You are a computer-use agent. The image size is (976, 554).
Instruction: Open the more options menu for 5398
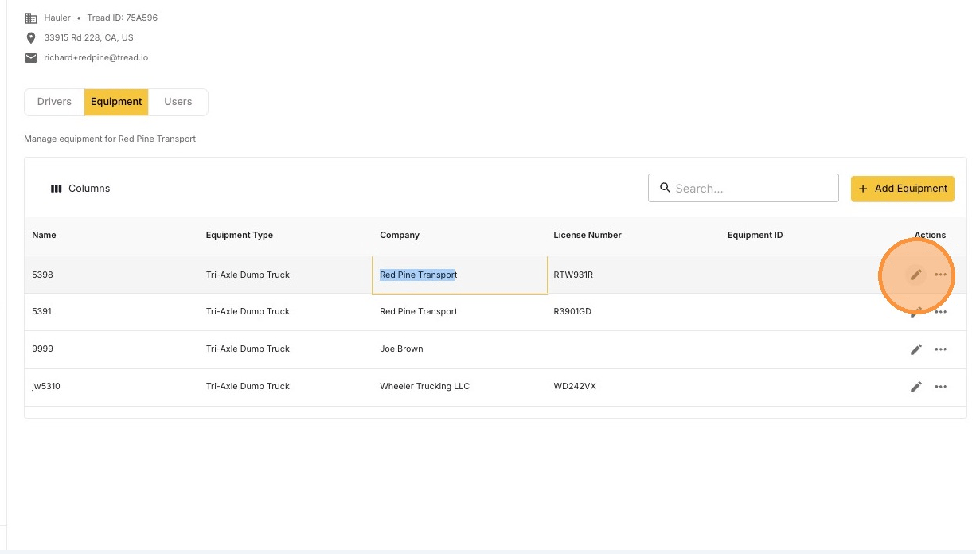pos(941,275)
